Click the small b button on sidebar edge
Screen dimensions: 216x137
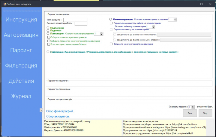pos(41,110)
